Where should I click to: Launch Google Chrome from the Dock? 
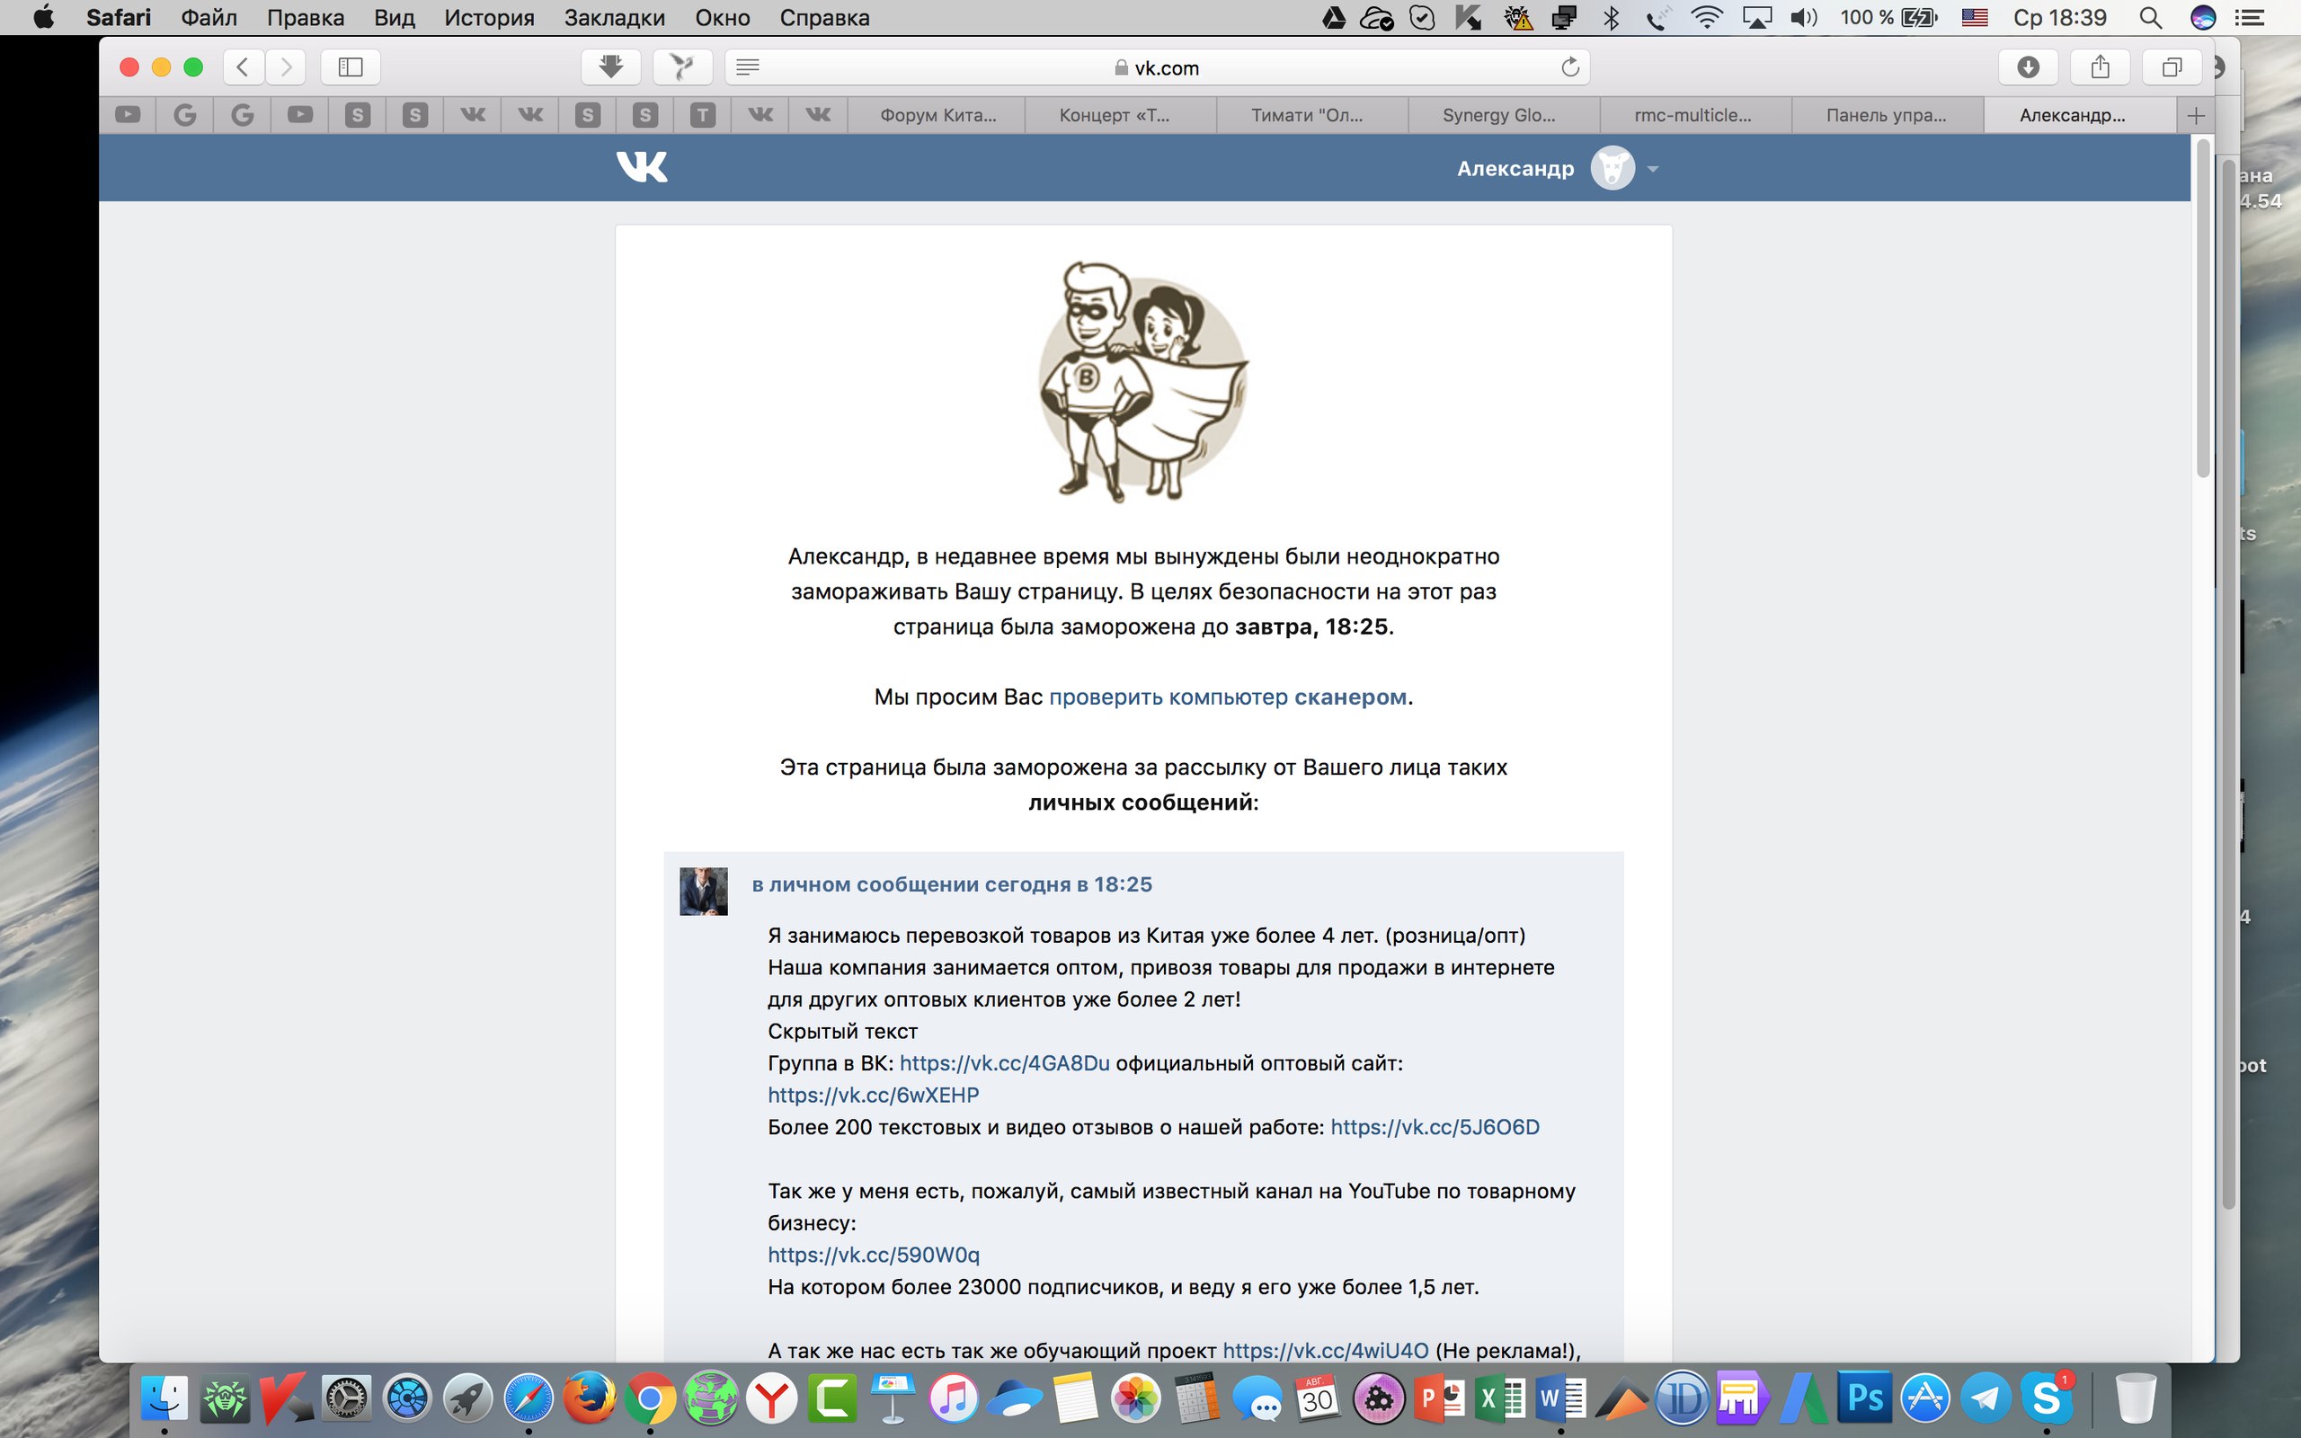650,1398
